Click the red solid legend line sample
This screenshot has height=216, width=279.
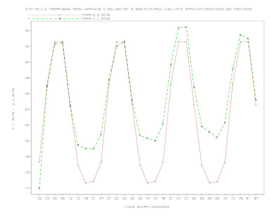pyautogui.click(x=55, y=15)
